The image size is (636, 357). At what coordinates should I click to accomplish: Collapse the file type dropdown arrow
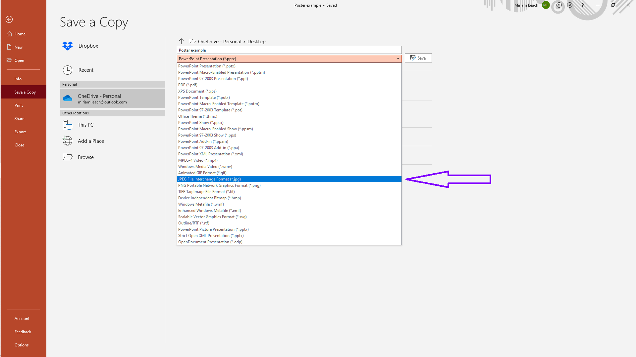(398, 59)
